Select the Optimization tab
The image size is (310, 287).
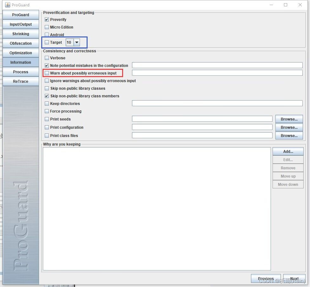tap(21, 53)
